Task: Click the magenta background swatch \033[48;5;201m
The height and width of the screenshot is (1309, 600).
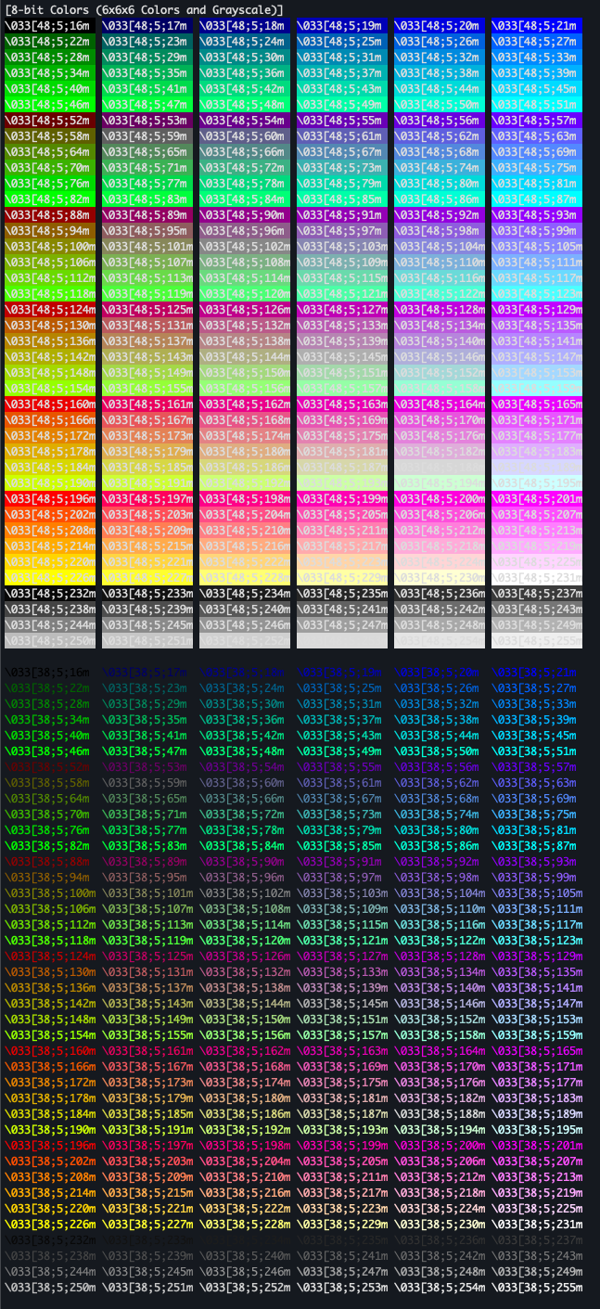Action: pyautogui.click(x=536, y=499)
